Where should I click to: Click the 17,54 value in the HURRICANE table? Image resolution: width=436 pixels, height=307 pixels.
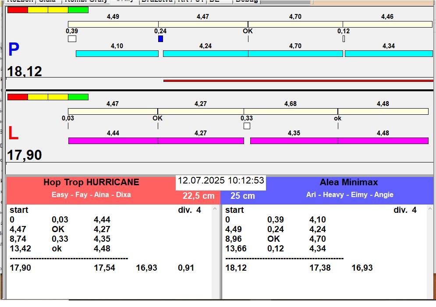[105, 268]
